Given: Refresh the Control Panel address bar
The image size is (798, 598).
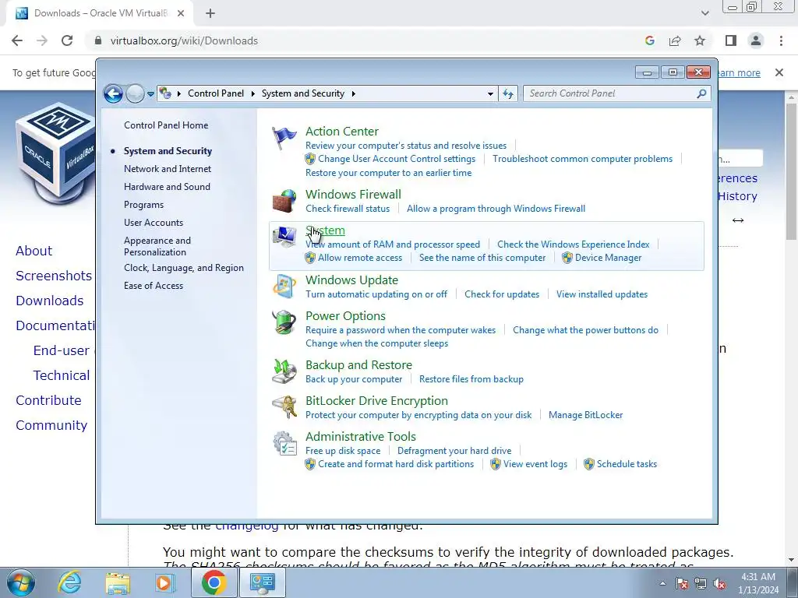Looking at the screenshot, I should click(x=508, y=93).
